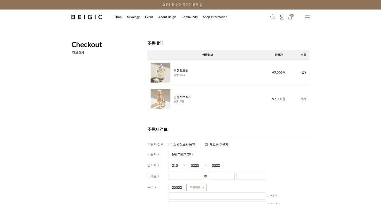381x204 pixels.
Task: Click into the 주문자 name field
Action: (x=183, y=154)
